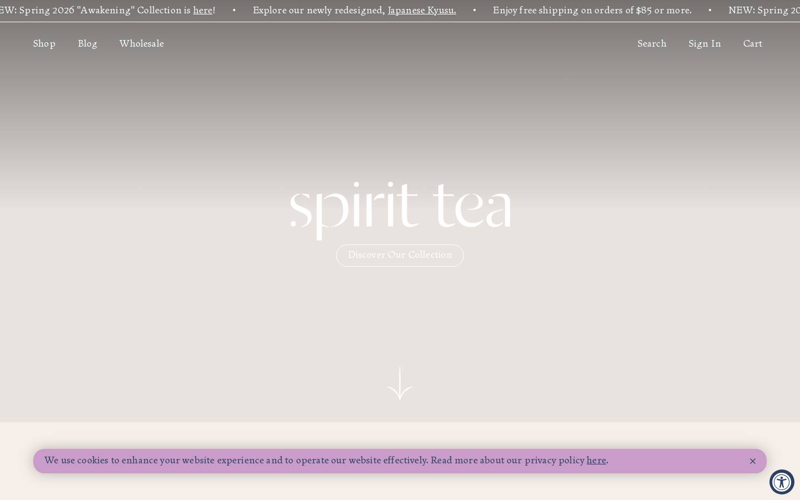Screen dimensions: 800x500
Task: Open privacy policy 'here' link
Action: click(x=596, y=461)
